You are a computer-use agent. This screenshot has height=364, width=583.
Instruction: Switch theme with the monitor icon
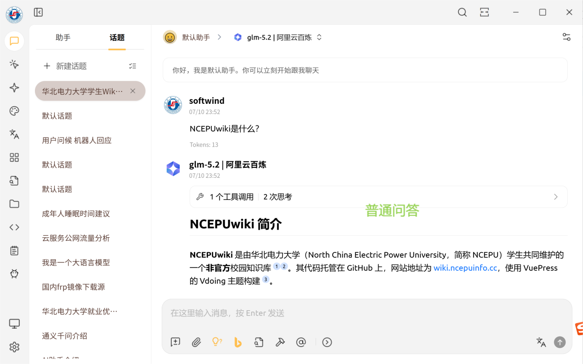[x=14, y=324]
